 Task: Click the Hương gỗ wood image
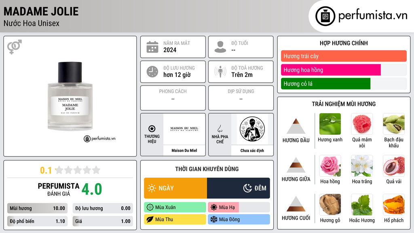330,205
